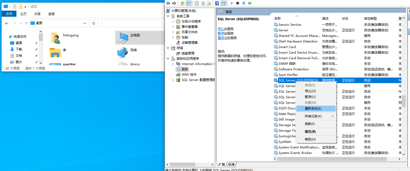Collapse the 系统工具 tree node

tap(168, 16)
